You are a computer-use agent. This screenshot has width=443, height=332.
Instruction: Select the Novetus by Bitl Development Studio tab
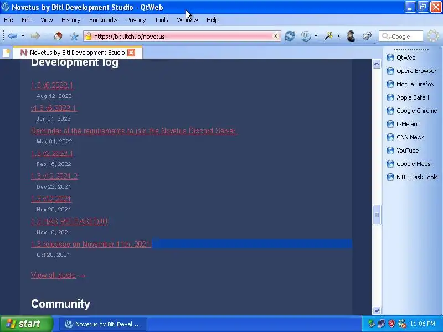tap(78, 53)
